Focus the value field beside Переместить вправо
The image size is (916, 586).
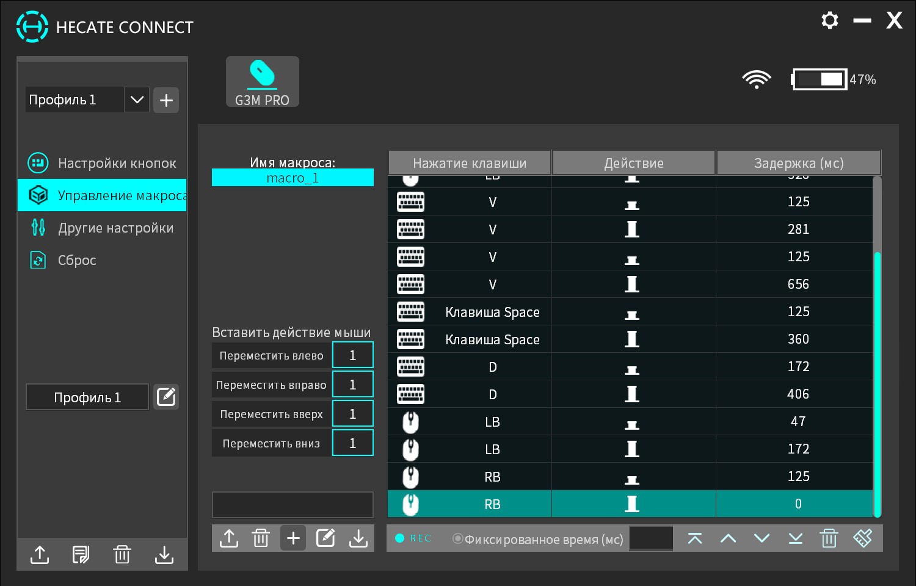click(353, 385)
